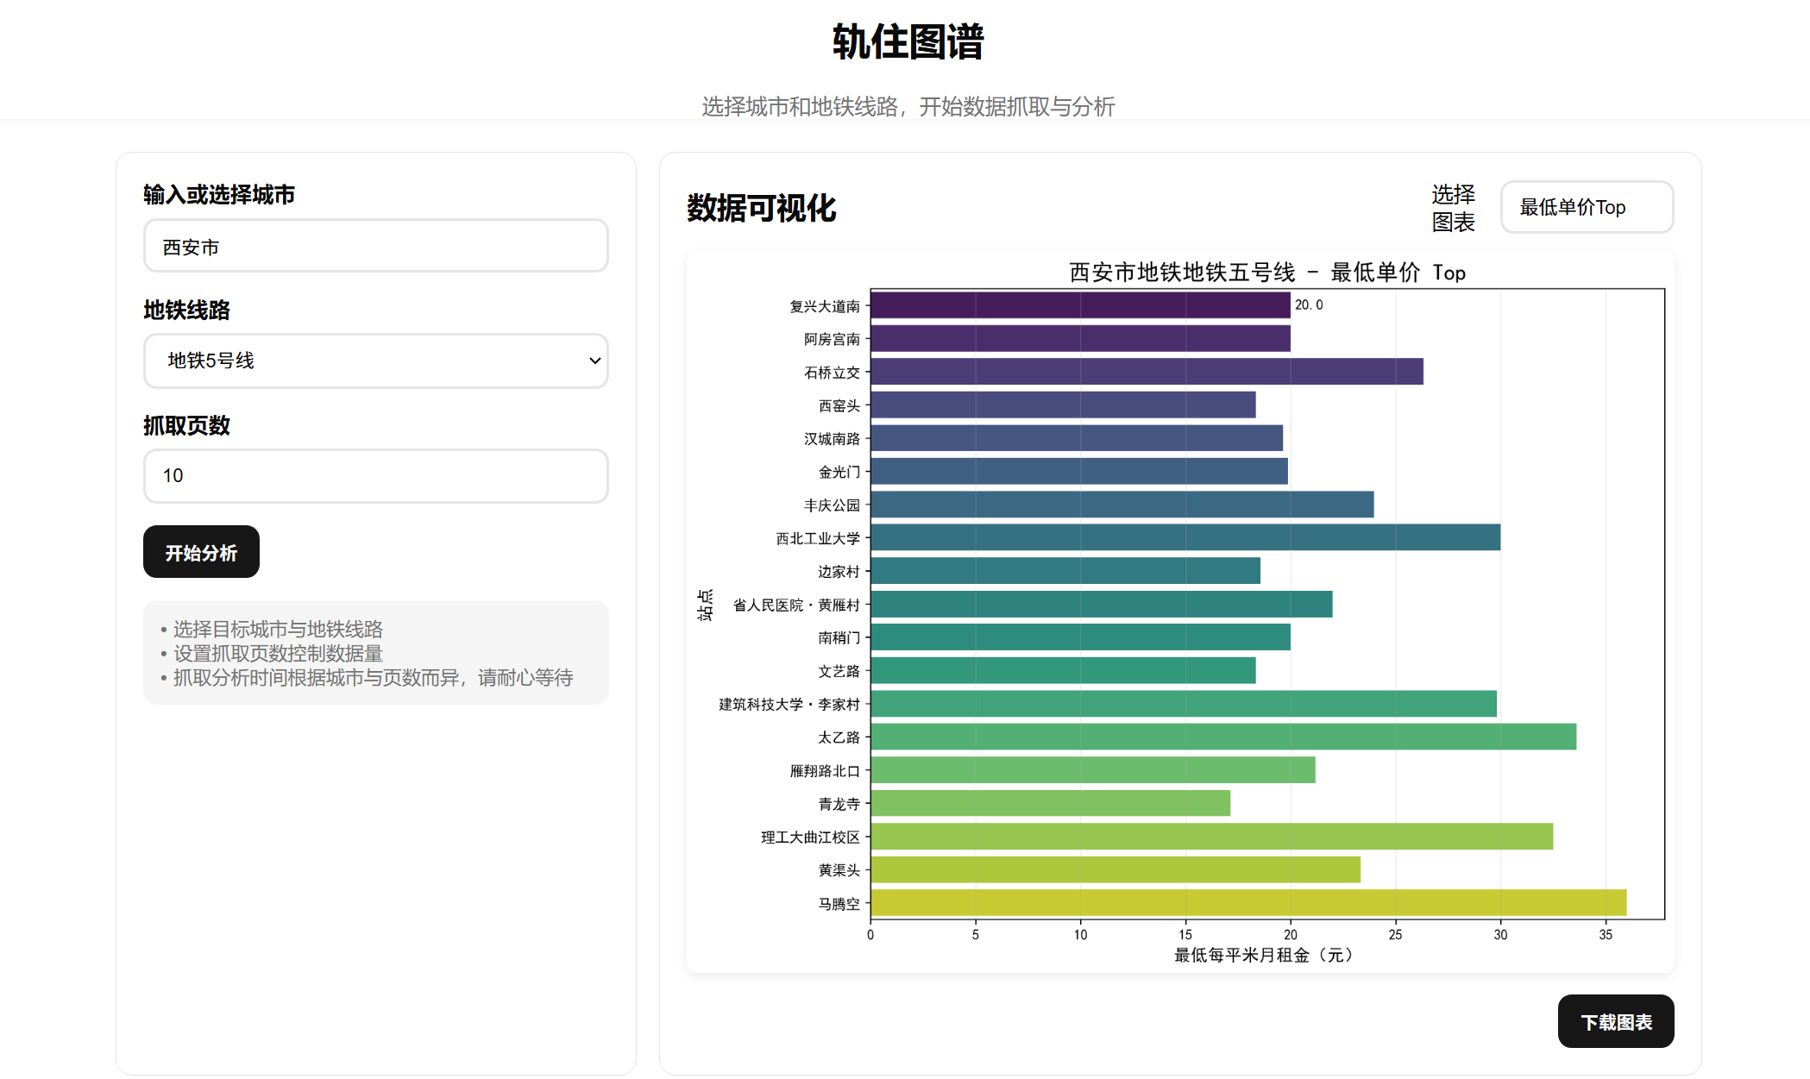
Task: Click the 青龙寺 station label
Action: (x=839, y=805)
